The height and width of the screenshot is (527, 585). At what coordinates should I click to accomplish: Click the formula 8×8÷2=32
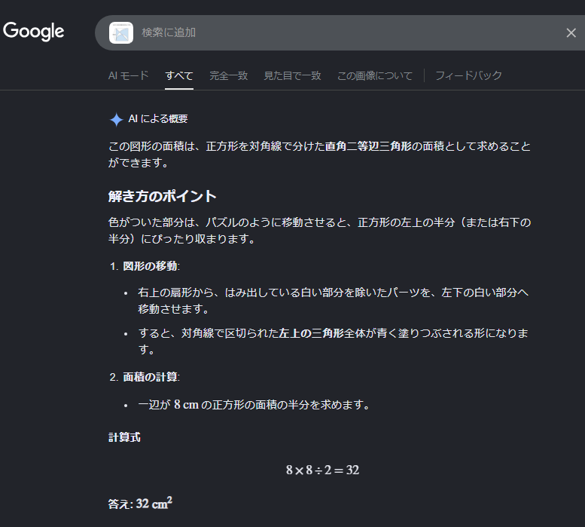pyautogui.click(x=322, y=470)
